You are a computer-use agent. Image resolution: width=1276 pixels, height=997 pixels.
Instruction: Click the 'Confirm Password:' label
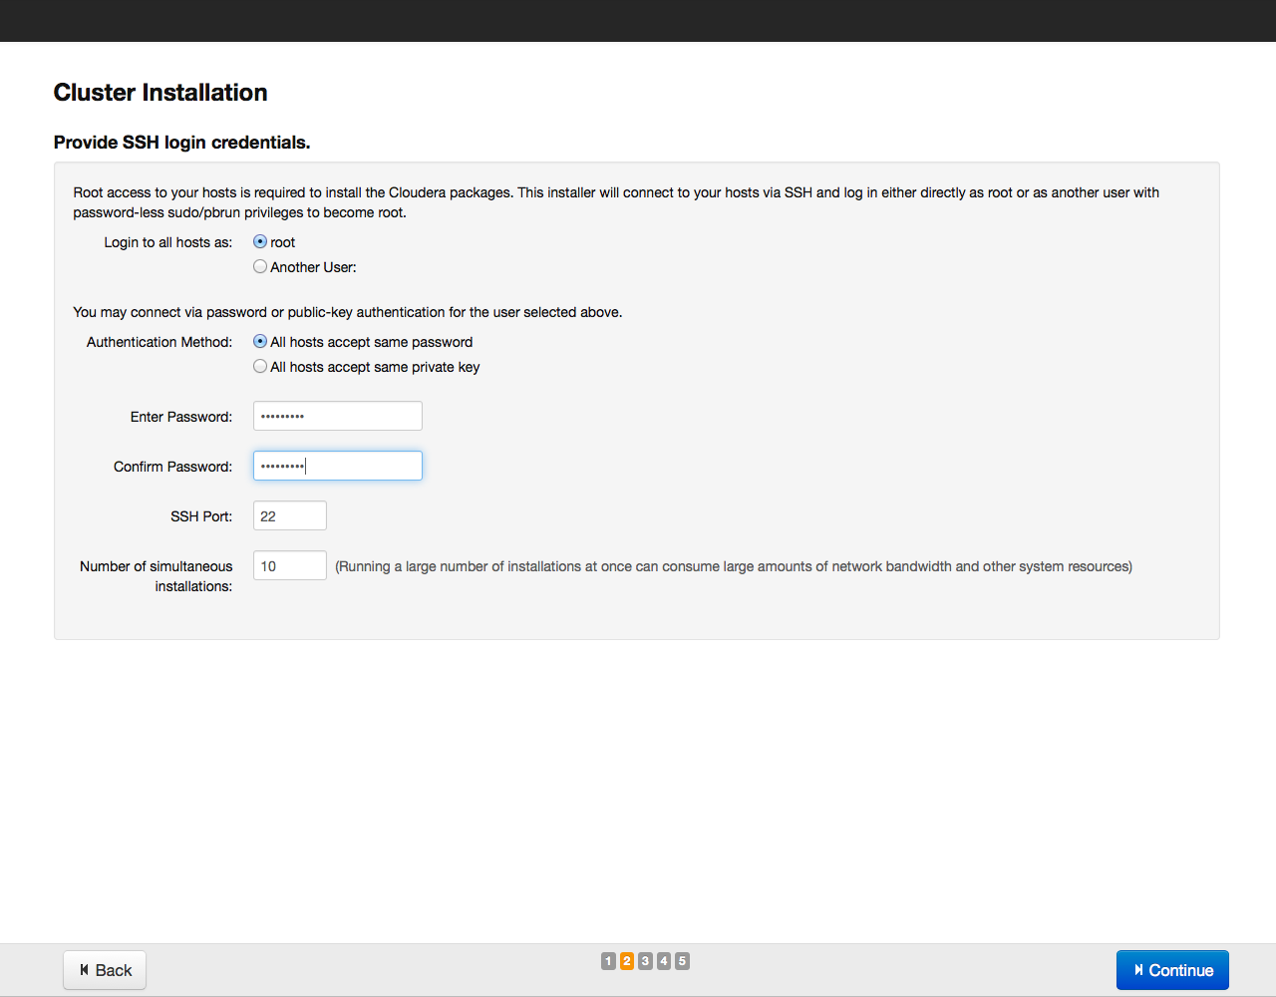point(173,467)
